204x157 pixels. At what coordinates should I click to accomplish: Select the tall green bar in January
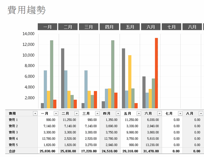(52, 74)
